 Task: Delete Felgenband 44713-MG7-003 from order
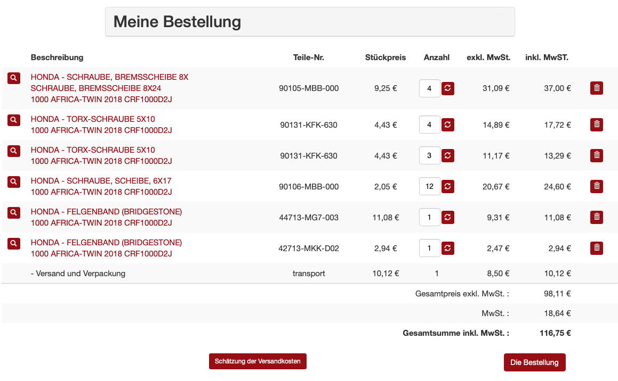[597, 217]
